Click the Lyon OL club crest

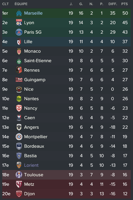[19, 23]
